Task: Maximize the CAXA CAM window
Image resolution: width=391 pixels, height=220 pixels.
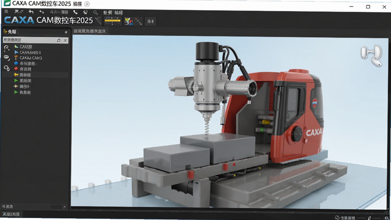Action: (368, 7)
